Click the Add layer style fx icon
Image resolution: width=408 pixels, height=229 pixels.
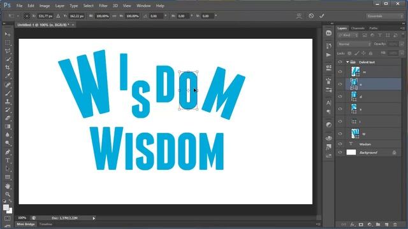(353, 225)
